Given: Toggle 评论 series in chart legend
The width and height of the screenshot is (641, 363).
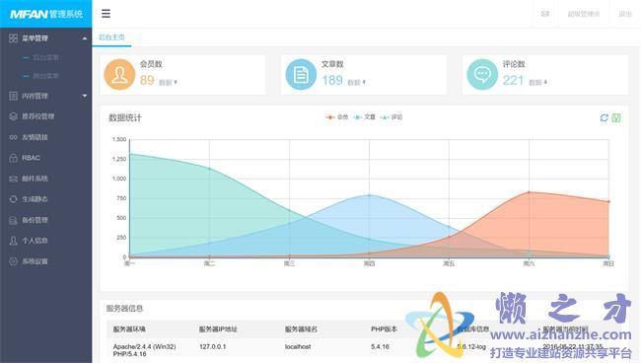Looking at the screenshot, I should pos(392,117).
